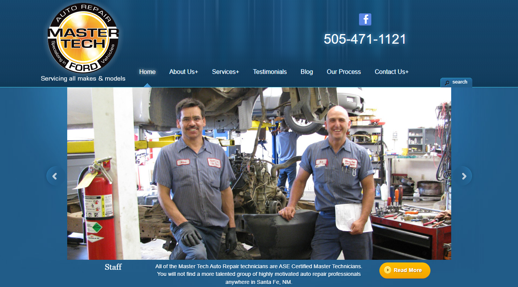This screenshot has height=287, width=518.
Task: Click the play arrow icon in Read More
Action: (387, 270)
